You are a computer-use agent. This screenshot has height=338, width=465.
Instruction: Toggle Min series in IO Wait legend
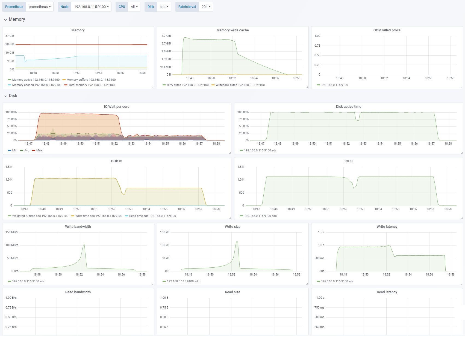click(14, 151)
